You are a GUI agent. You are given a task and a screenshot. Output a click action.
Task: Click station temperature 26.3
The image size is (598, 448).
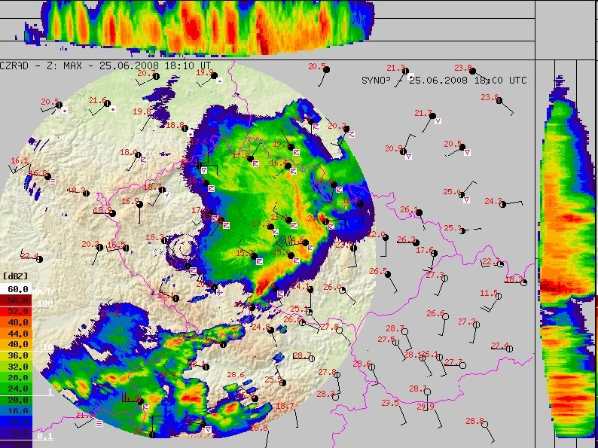406,239
